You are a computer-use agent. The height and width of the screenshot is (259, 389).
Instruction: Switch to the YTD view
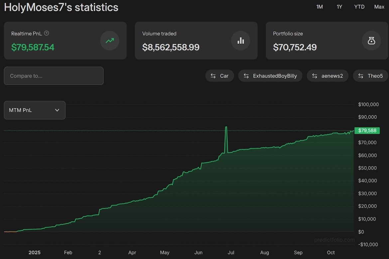coord(359,7)
